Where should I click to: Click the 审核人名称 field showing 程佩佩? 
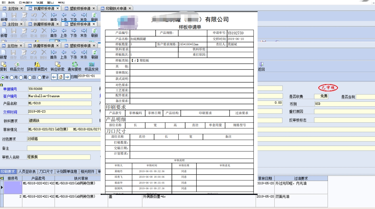59,157
